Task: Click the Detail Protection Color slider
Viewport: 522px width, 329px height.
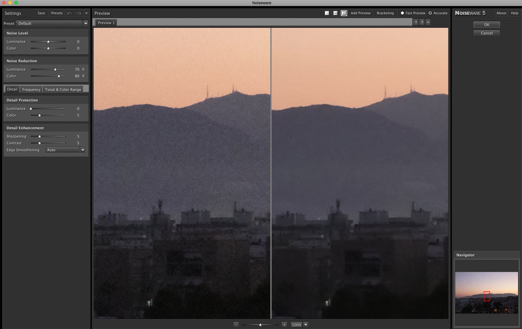Action: pos(48,115)
